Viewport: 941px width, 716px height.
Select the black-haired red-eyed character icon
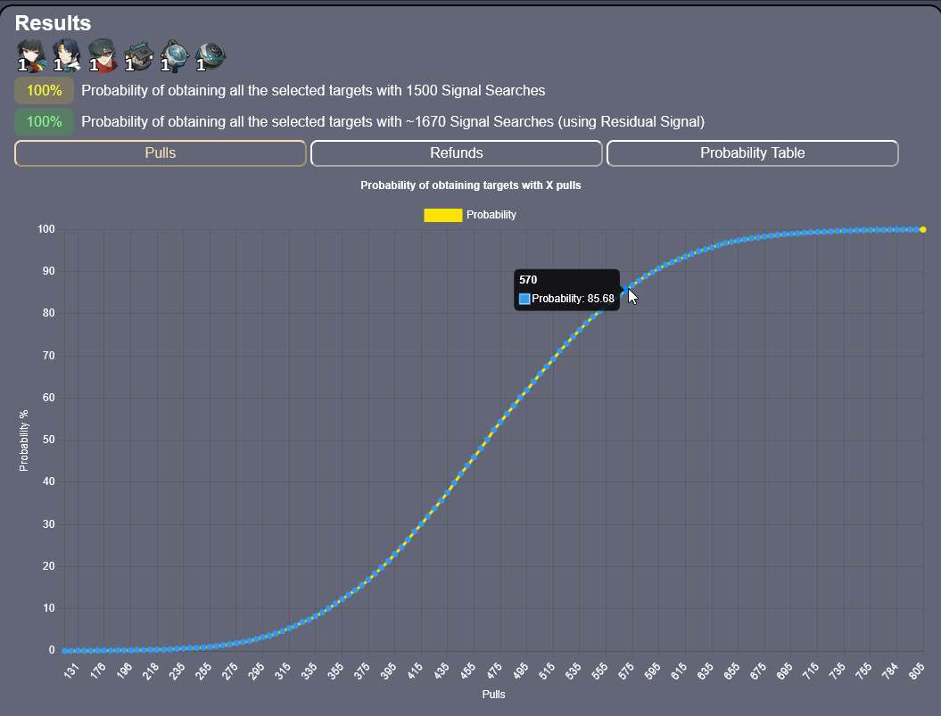click(31, 56)
